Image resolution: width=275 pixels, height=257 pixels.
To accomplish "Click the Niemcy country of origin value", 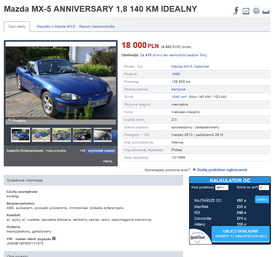I will [177, 142].
